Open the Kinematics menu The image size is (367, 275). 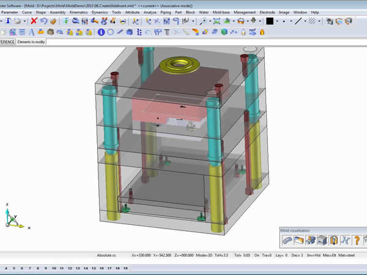click(78, 12)
